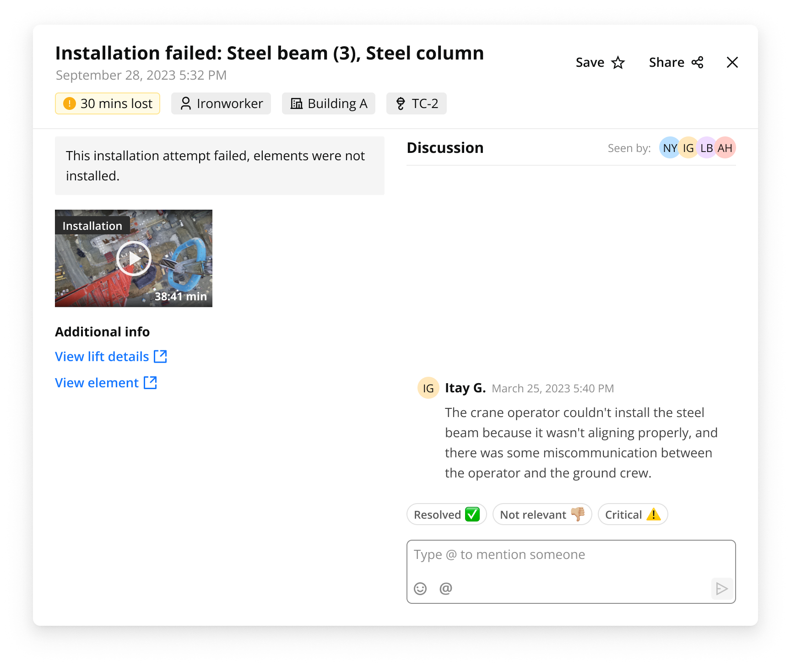Select the TC-2 crane tag
Image resolution: width=791 pixels, height=667 pixels.
pyautogui.click(x=416, y=103)
